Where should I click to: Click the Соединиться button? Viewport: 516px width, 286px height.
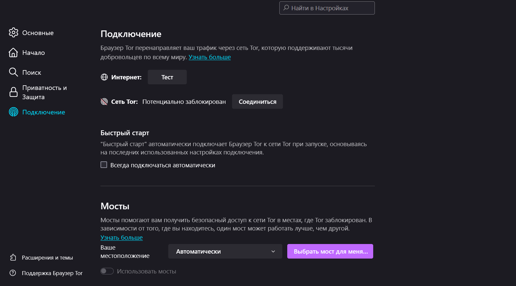tap(258, 102)
